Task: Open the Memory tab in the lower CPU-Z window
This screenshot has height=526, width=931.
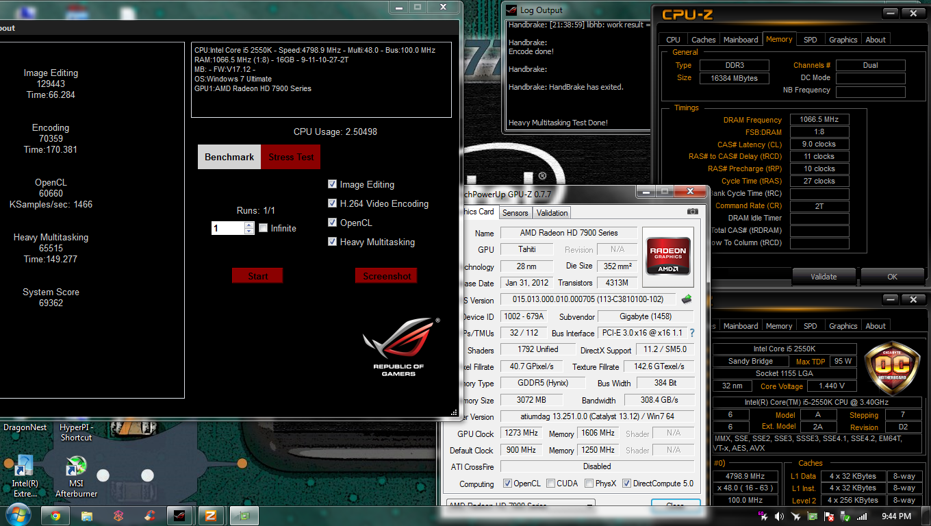Action: (x=779, y=326)
